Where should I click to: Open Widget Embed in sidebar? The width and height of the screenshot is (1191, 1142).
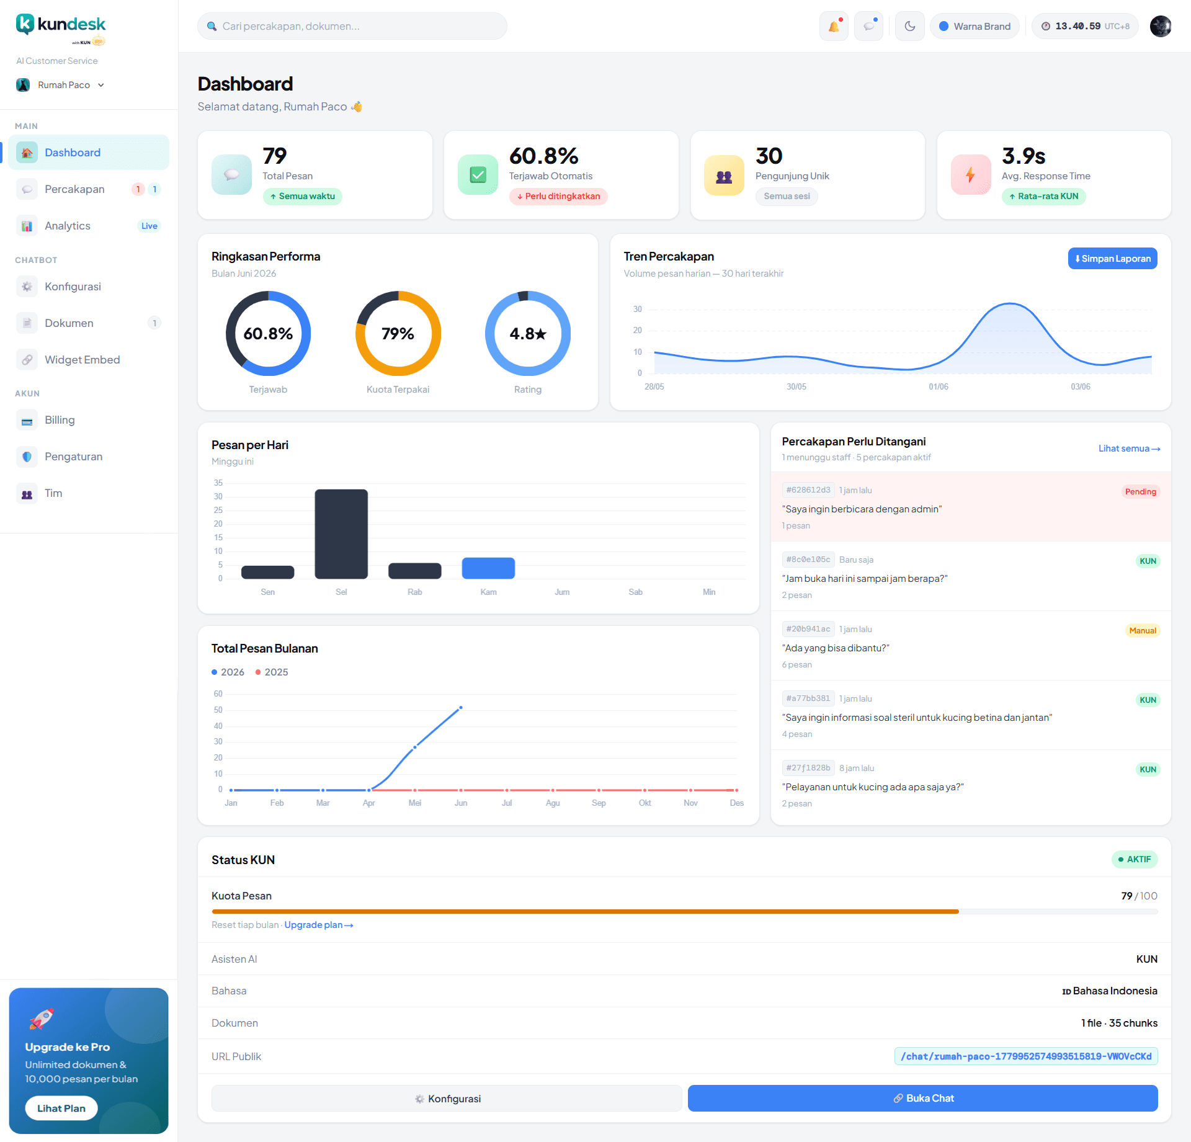click(x=89, y=360)
